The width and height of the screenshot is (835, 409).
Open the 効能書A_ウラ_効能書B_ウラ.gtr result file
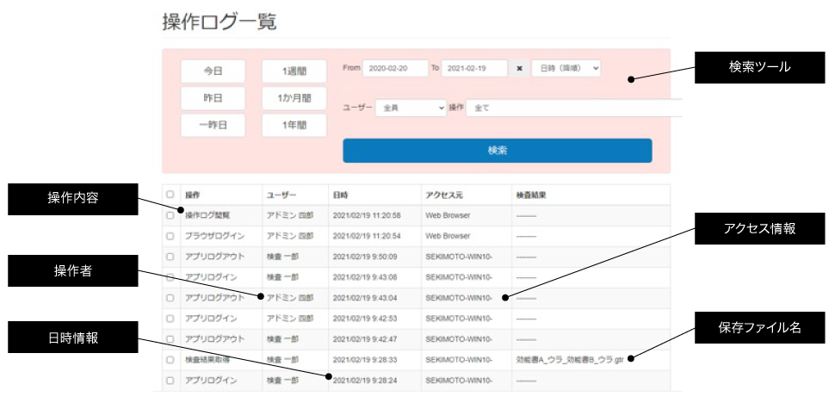(x=570, y=359)
